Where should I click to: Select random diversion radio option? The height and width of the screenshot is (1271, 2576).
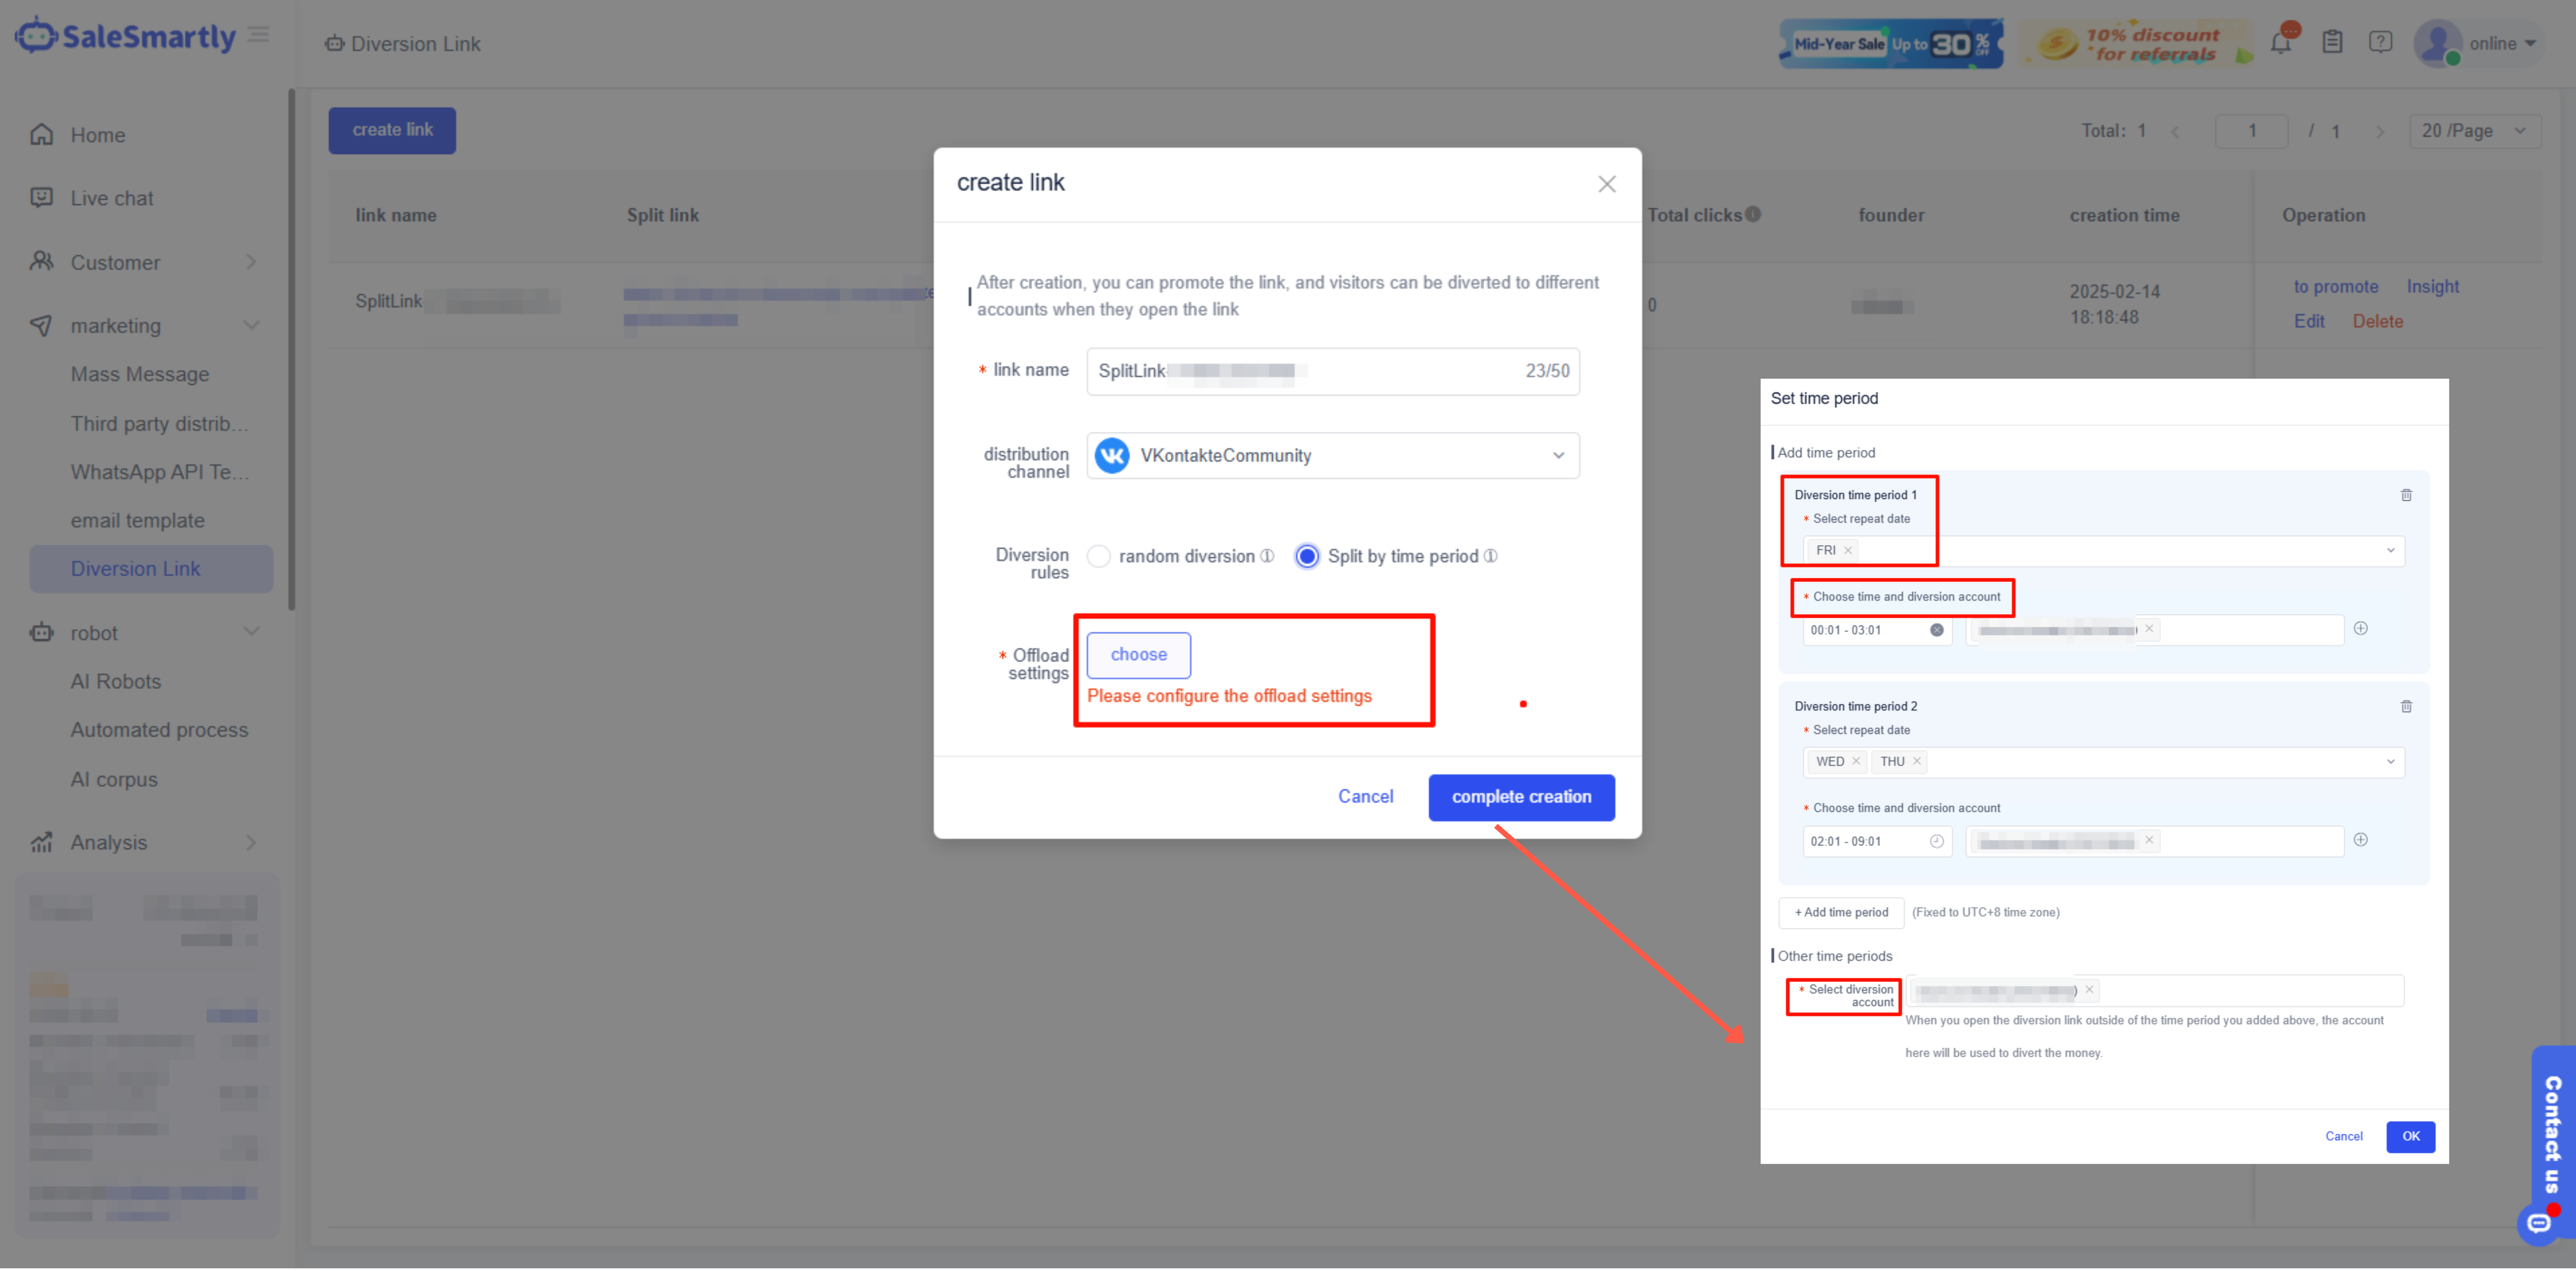click(x=1099, y=556)
